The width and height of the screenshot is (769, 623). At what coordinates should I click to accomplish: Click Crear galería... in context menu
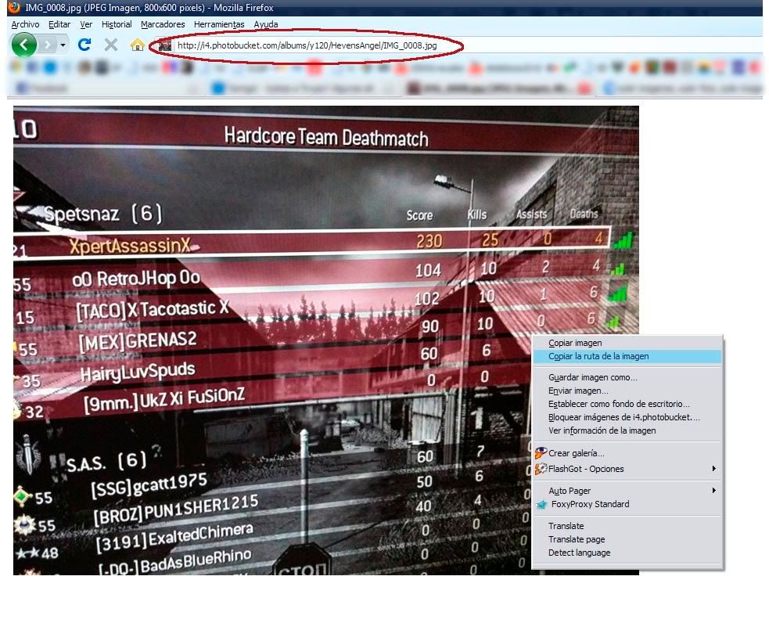[627, 453]
